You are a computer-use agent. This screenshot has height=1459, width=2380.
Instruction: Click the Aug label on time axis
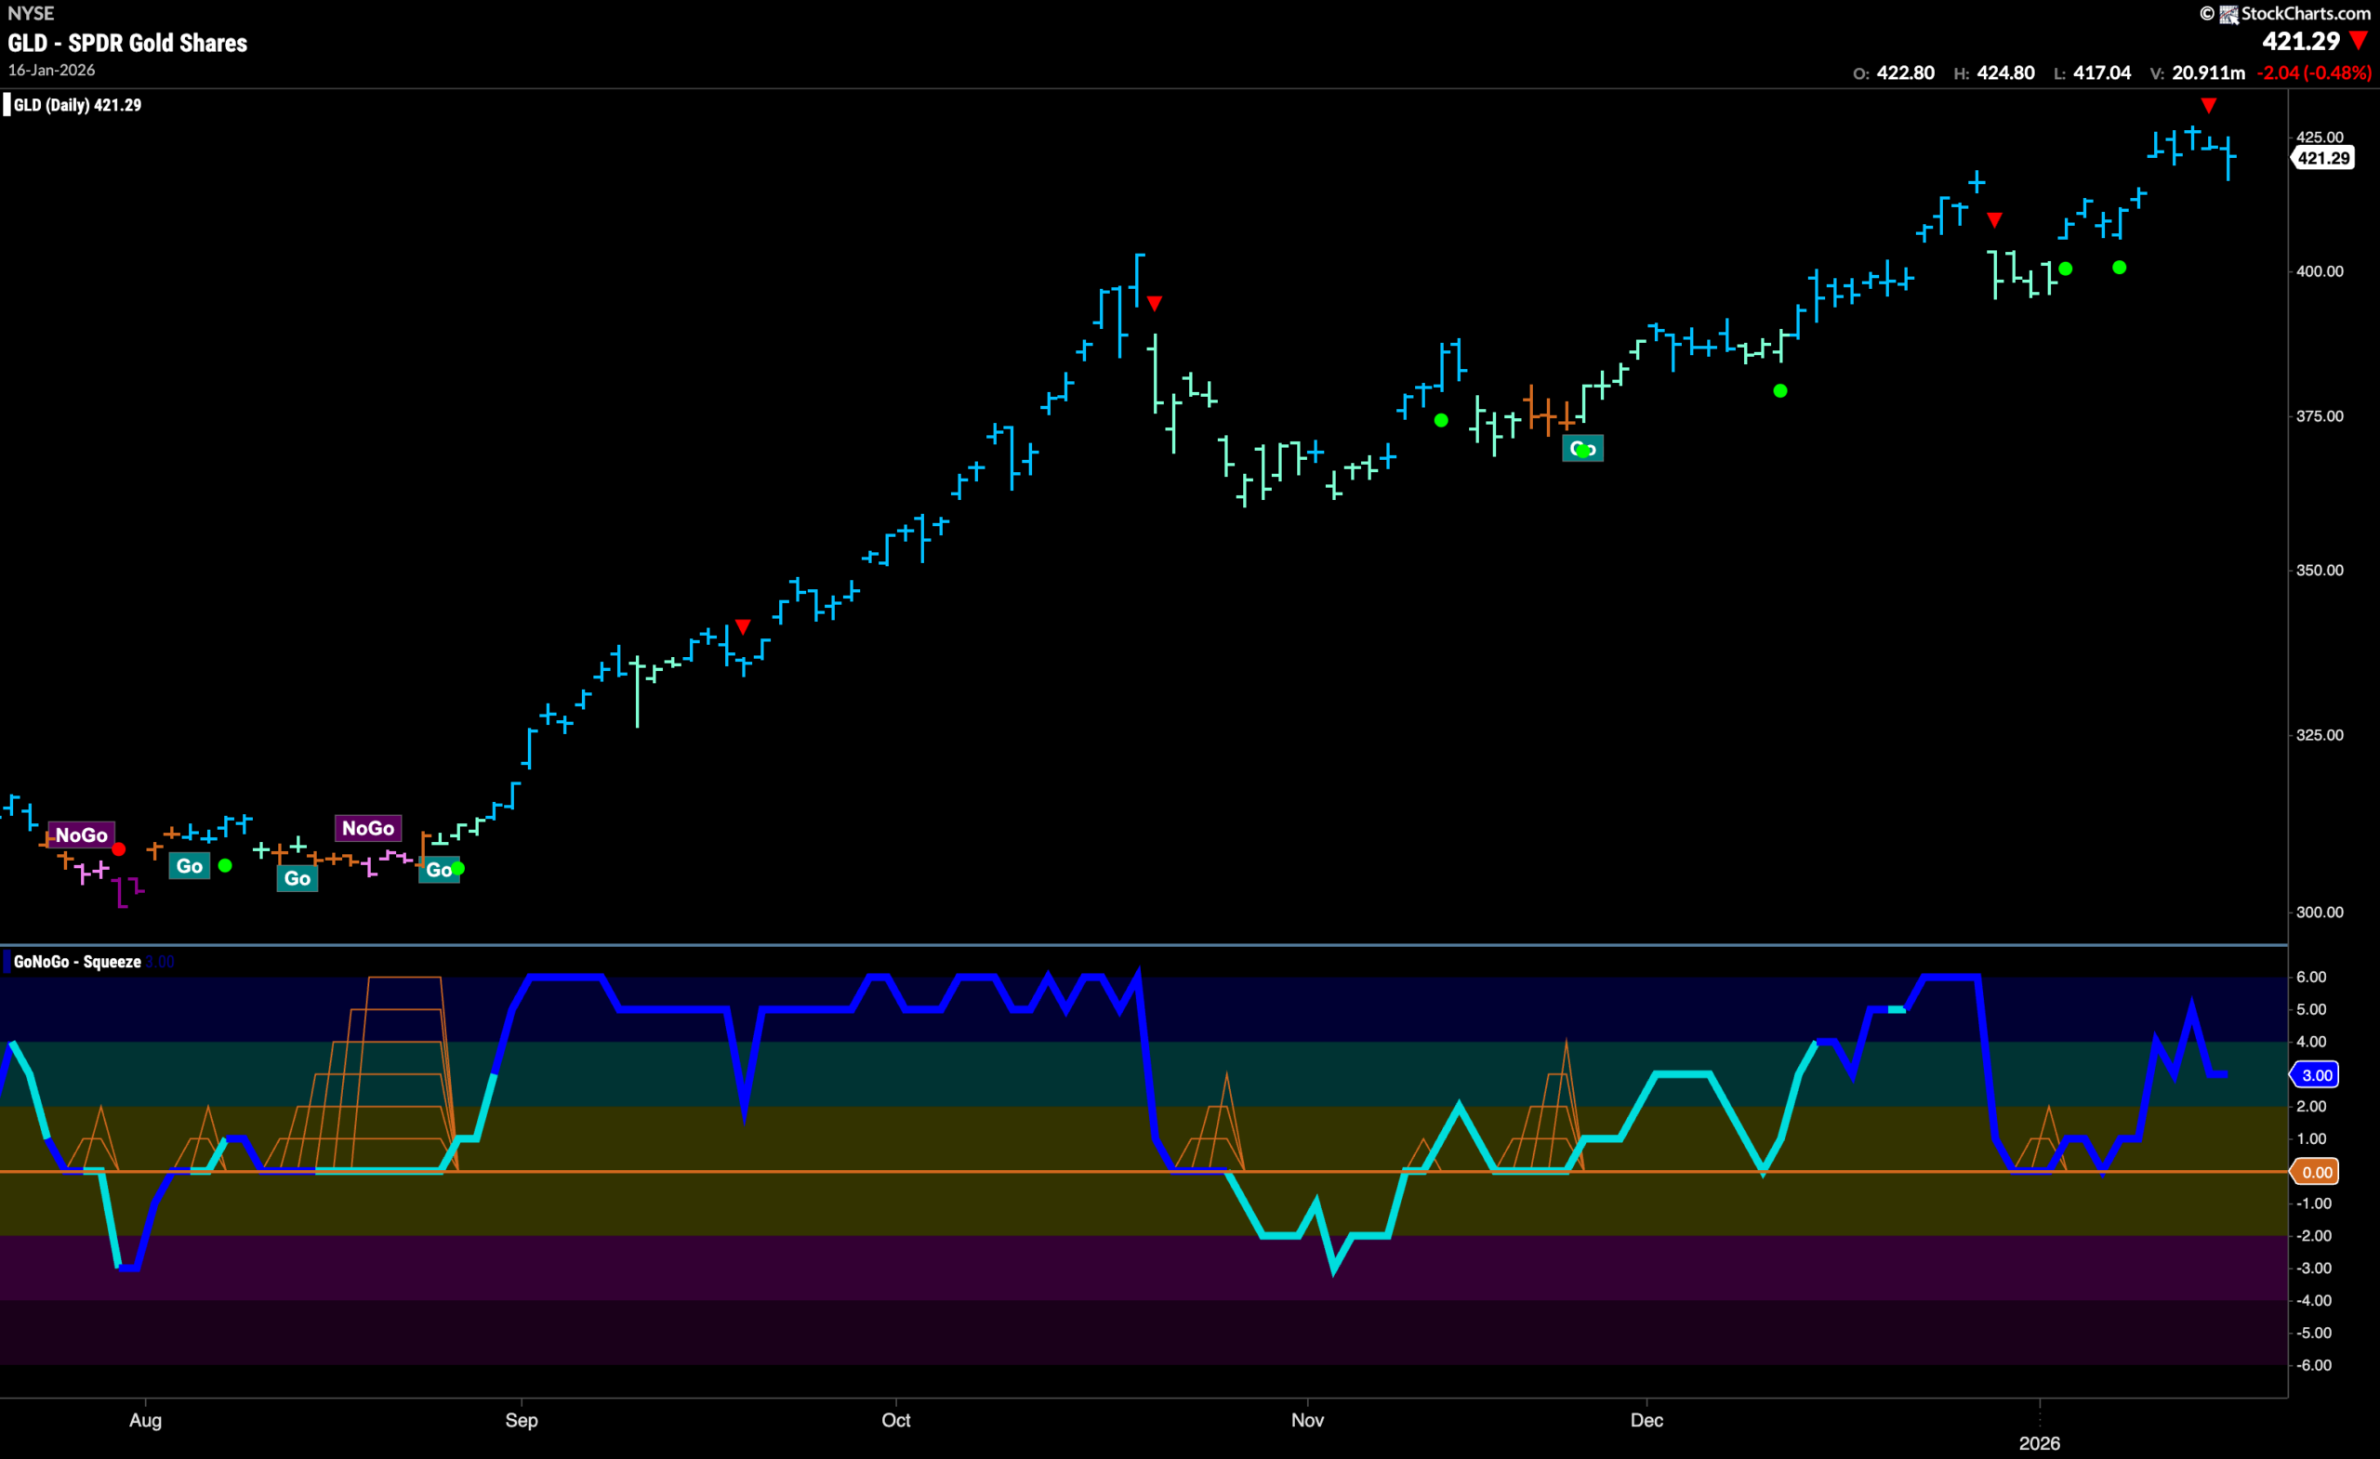pyautogui.click(x=146, y=1420)
